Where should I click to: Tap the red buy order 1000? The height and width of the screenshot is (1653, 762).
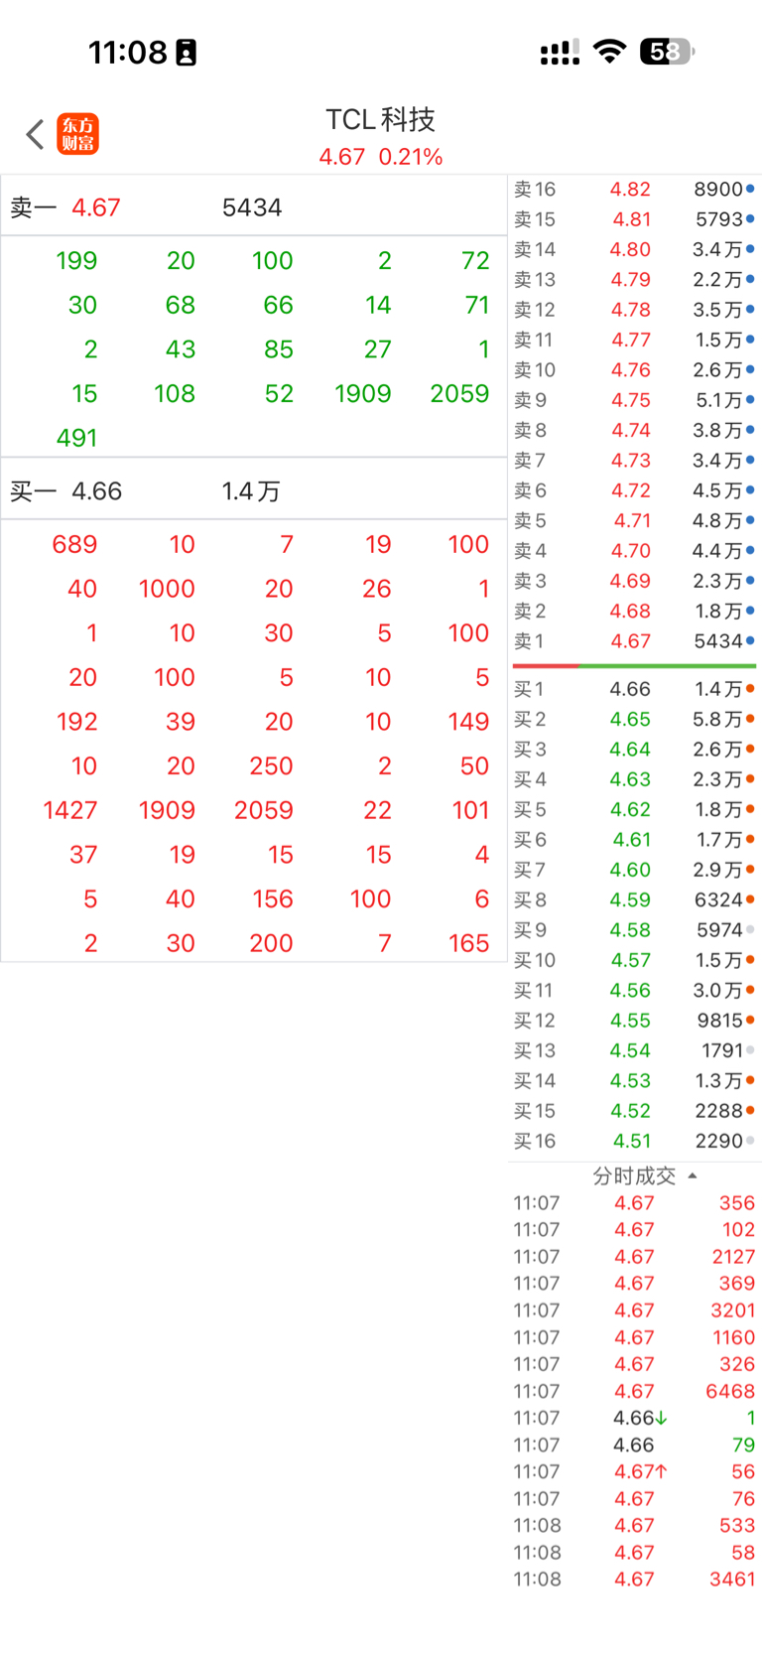pyautogui.click(x=167, y=589)
